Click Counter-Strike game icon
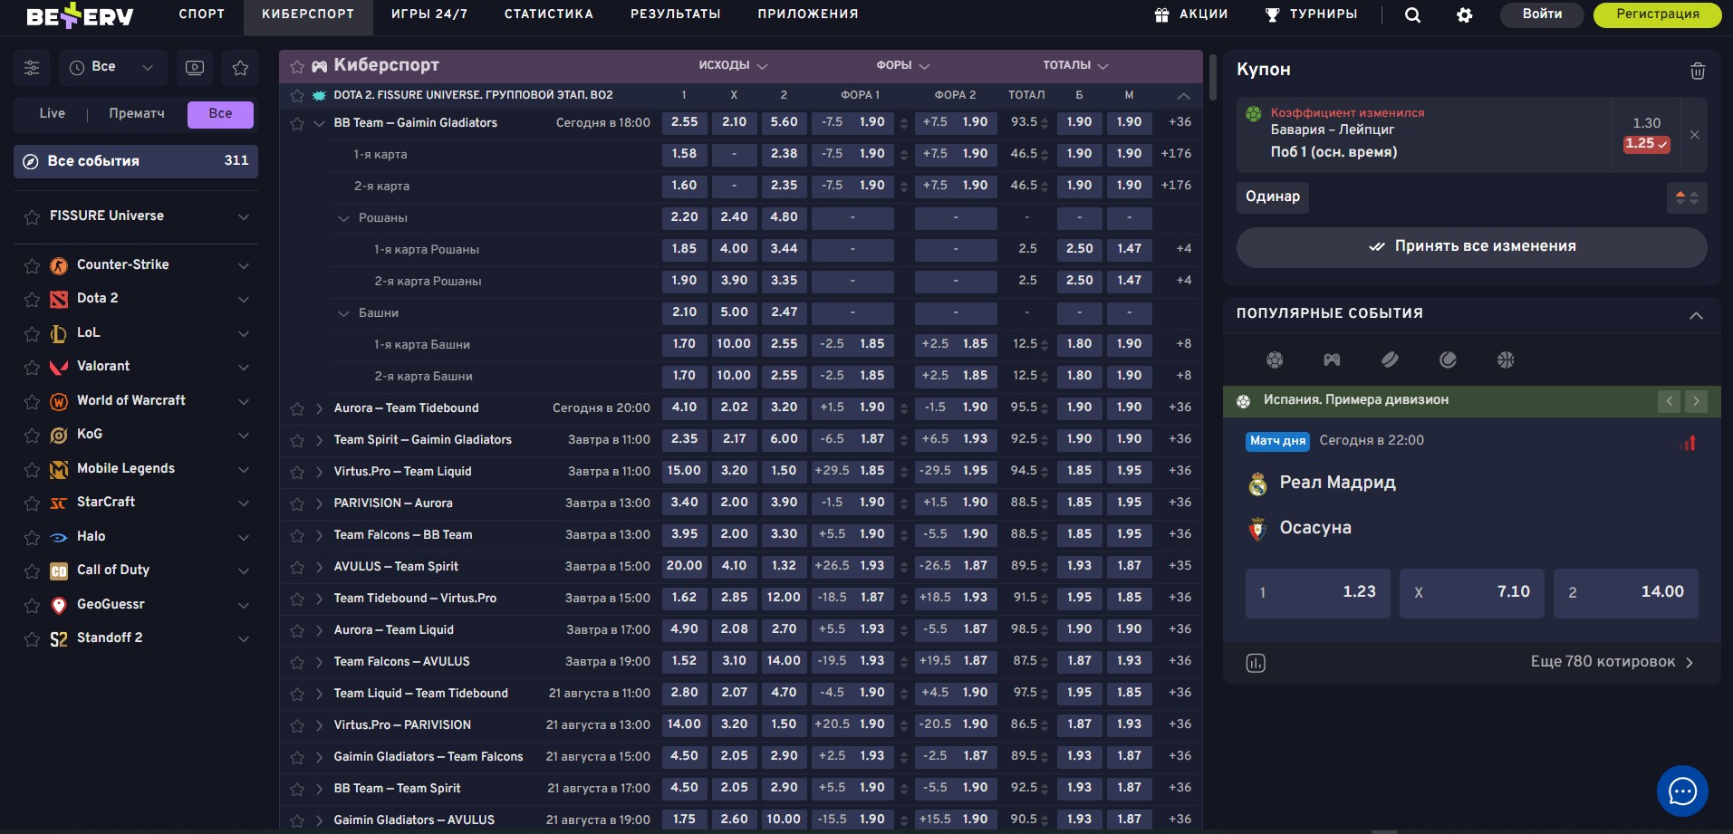Image resolution: width=1733 pixels, height=834 pixels. point(59,265)
